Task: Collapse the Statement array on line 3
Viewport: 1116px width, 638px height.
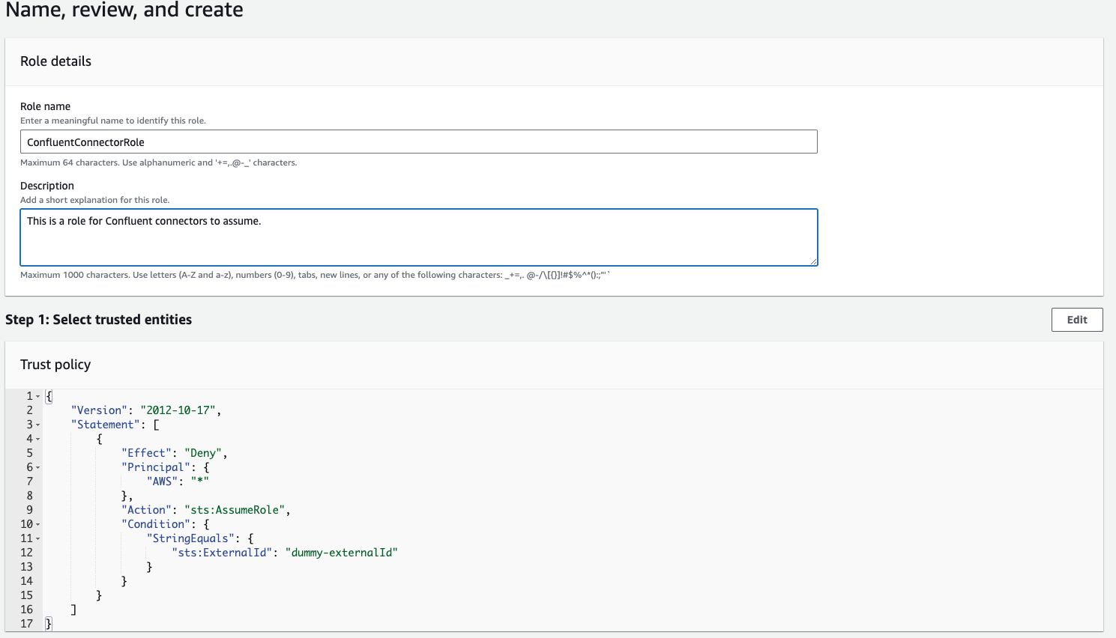Action: click(39, 424)
